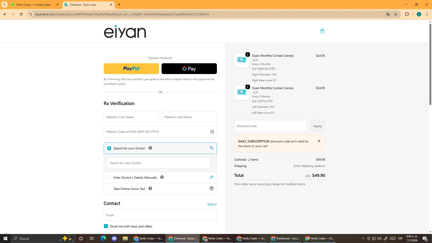Open a new browser tab
The height and width of the screenshot is (243, 432).
(x=119, y=5)
